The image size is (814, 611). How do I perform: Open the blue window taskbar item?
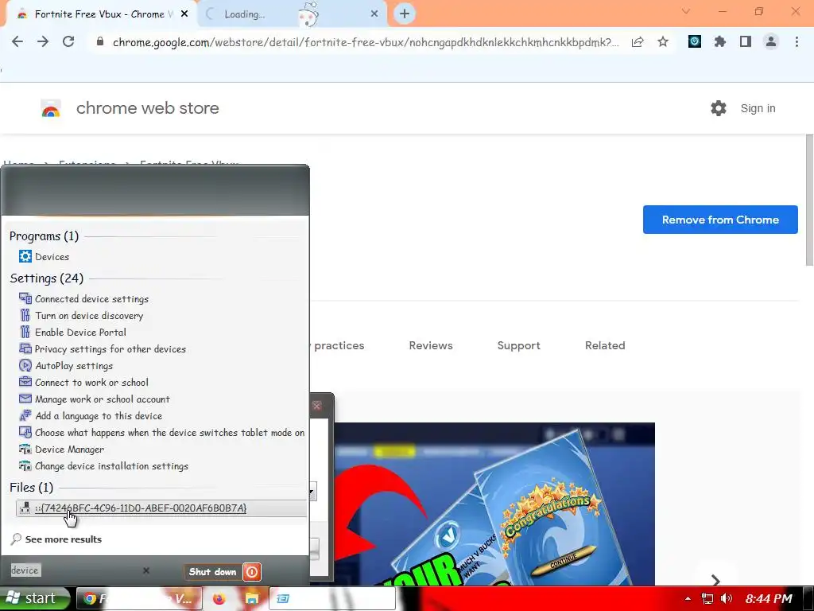coord(332,598)
